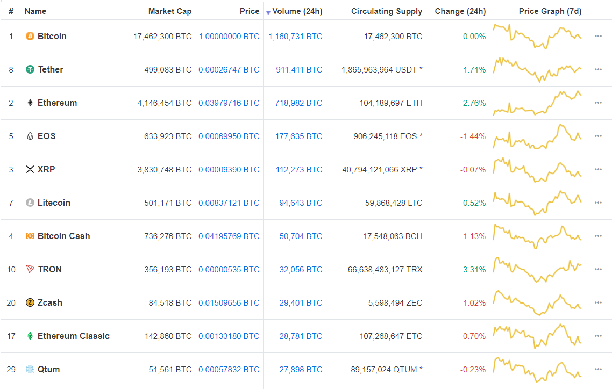612x389 pixels.
Task: Open the Ethereum Classic name link
Action: point(73,336)
